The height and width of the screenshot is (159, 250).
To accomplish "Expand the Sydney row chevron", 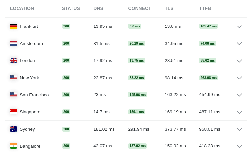I will pyautogui.click(x=239, y=129).
